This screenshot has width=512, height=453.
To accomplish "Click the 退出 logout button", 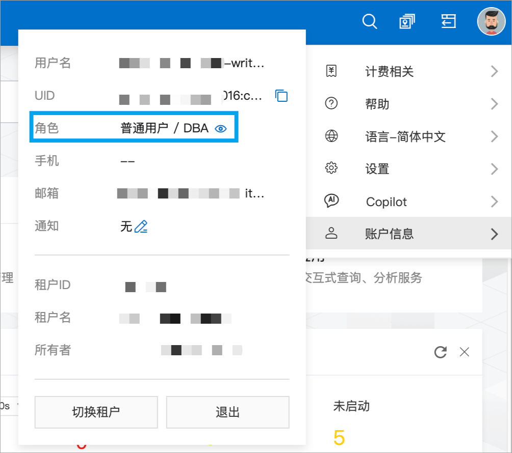I will click(x=228, y=412).
